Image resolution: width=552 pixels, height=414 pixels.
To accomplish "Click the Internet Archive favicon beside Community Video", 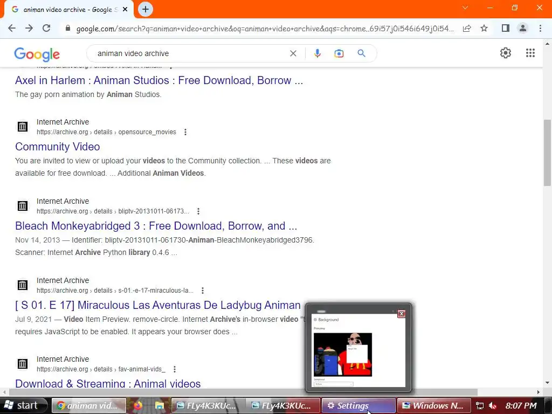I will click(x=23, y=126).
